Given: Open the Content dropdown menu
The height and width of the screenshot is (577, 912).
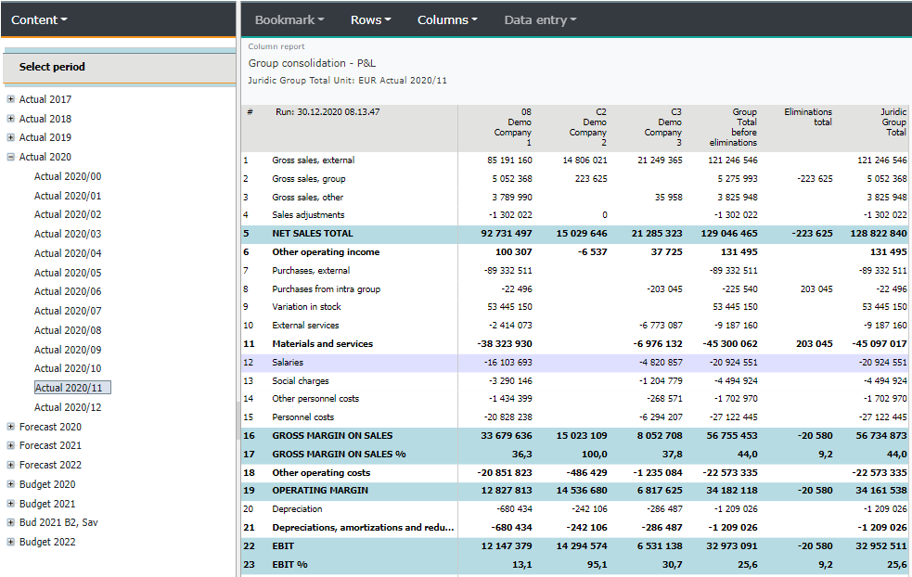Looking at the screenshot, I should pyautogui.click(x=39, y=19).
